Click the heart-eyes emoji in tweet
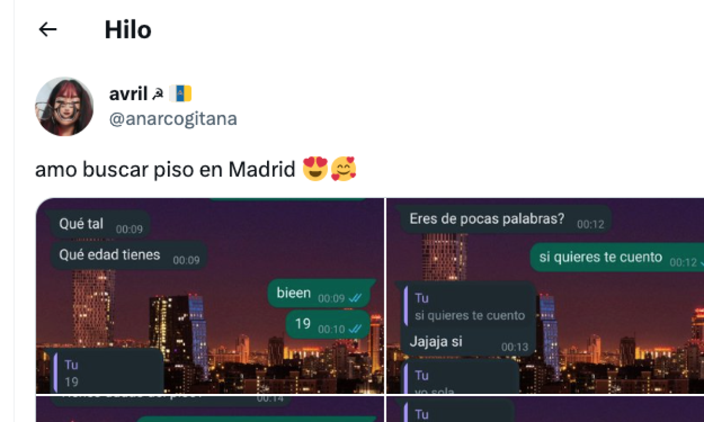Screen dimensions: 704x422 (x=315, y=169)
